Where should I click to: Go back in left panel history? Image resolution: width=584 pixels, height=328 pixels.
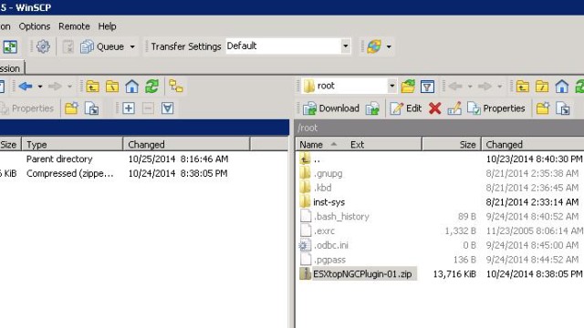tap(26, 87)
